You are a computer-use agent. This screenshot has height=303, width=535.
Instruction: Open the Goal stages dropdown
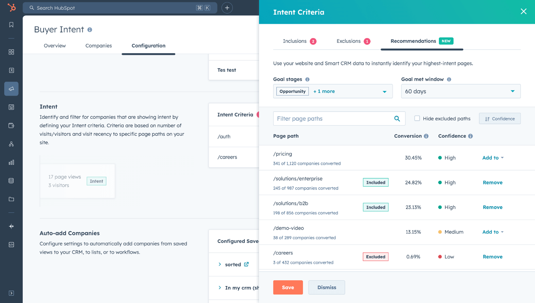(333, 91)
